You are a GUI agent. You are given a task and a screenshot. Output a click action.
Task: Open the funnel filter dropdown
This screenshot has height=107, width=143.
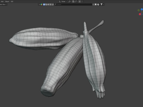(x=102, y=4)
